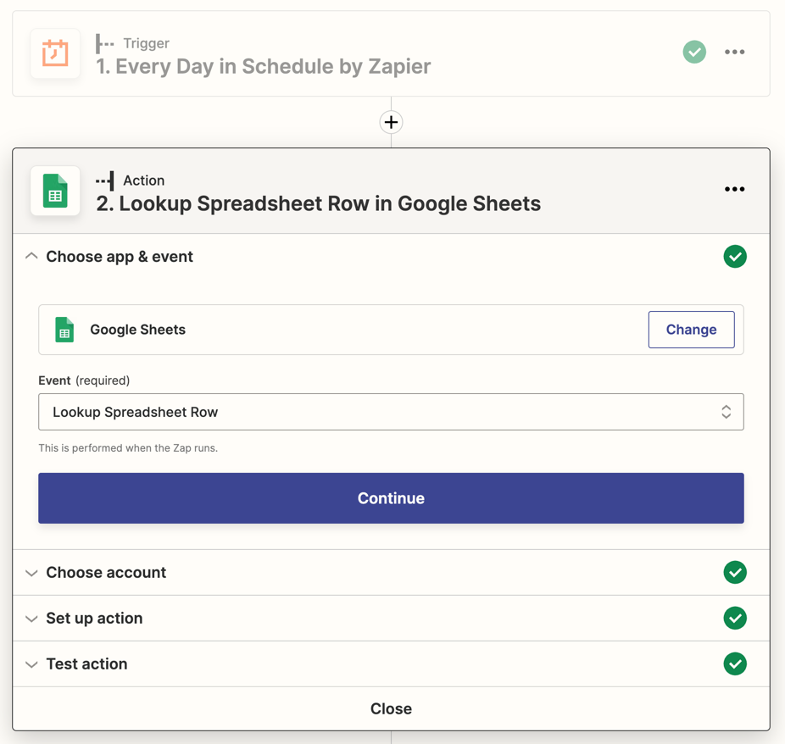
Task: Click the Choose account green checkmark
Action: [x=735, y=573]
